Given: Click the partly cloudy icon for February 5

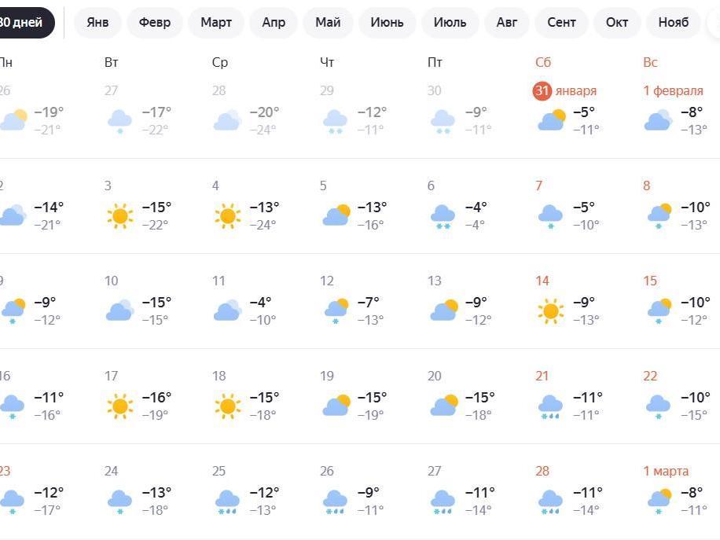Looking at the screenshot, I should click(x=336, y=215).
